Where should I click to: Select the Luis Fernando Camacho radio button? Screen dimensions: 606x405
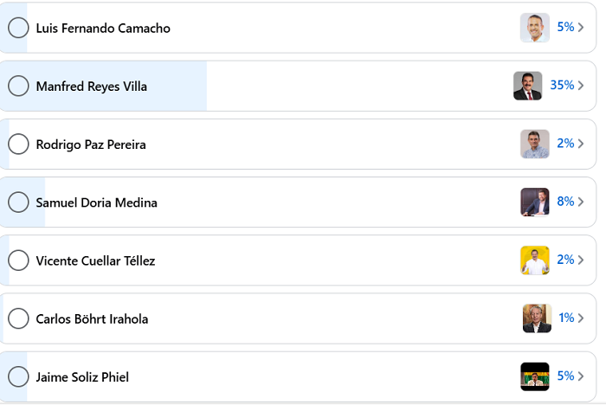pyautogui.click(x=18, y=28)
